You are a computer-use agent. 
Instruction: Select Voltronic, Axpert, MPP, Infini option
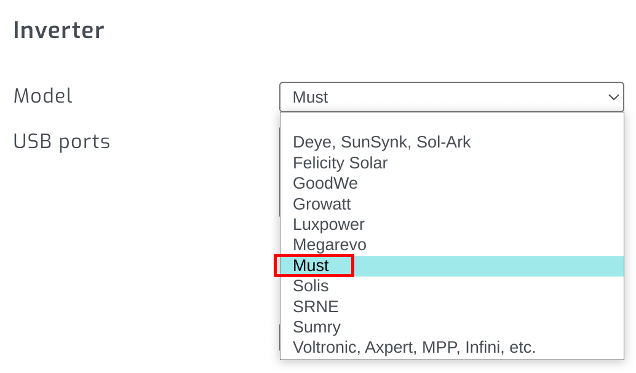pos(415,347)
